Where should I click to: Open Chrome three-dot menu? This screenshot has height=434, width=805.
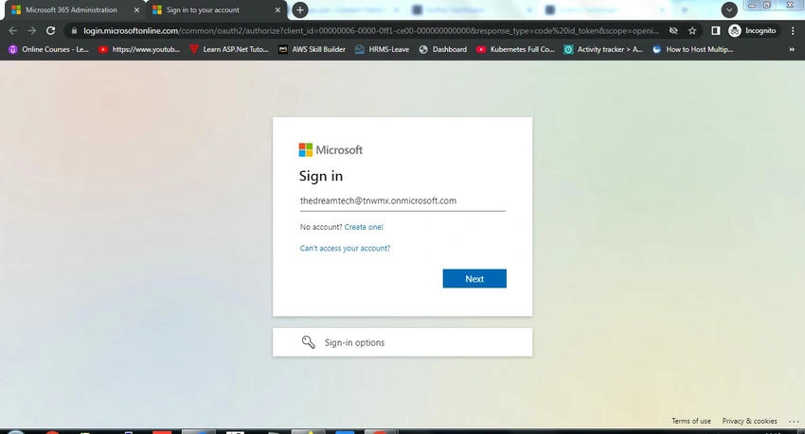(x=793, y=31)
